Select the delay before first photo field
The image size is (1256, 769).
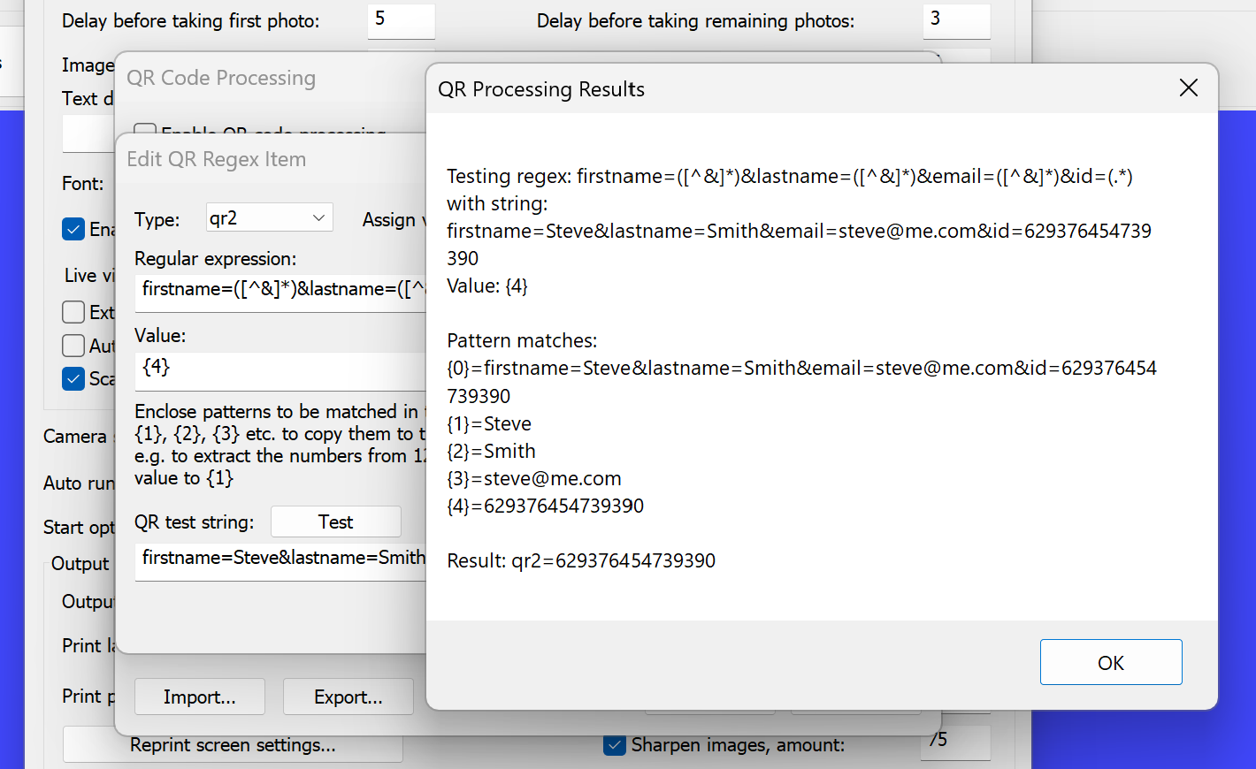click(401, 20)
